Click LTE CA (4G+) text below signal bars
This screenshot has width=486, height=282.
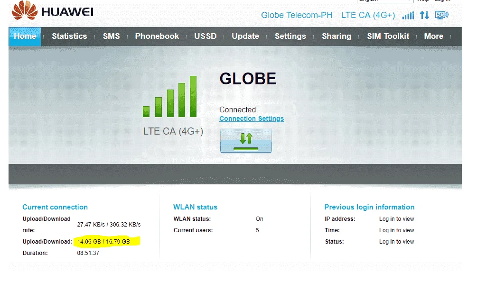pyautogui.click(x=173, y=131)
